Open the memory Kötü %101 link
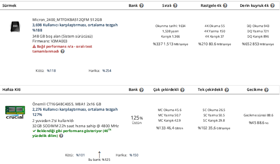The width and height of the screenshot is (280, 164). 80,155
